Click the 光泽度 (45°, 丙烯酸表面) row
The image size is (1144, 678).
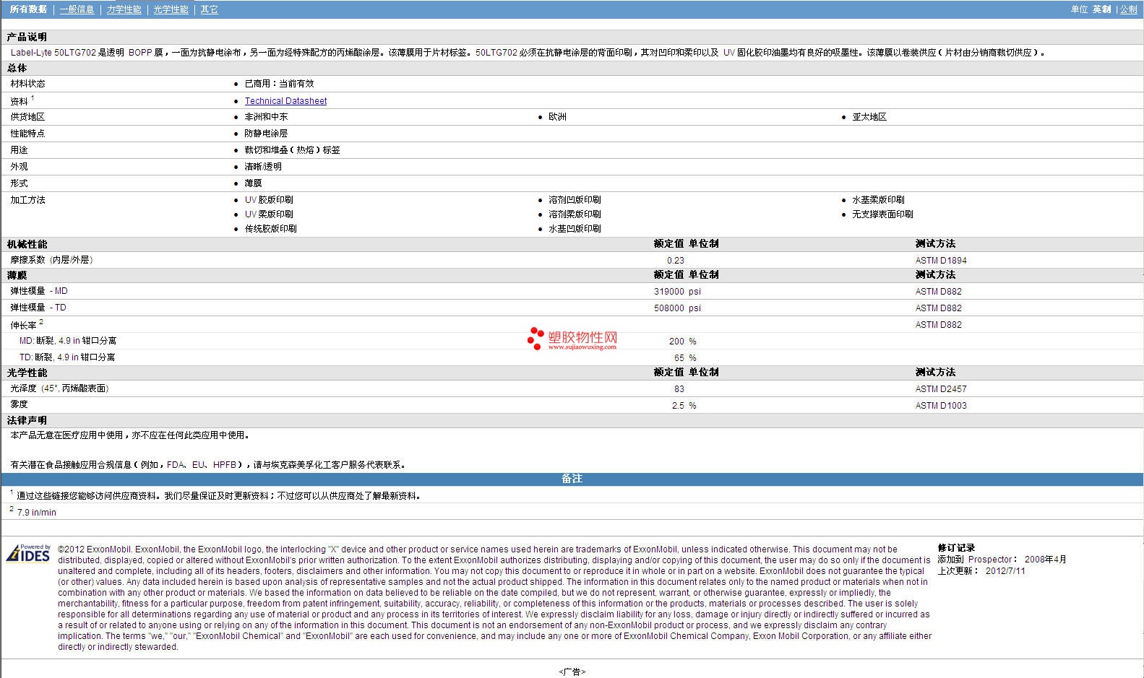(x=572, y=388)
